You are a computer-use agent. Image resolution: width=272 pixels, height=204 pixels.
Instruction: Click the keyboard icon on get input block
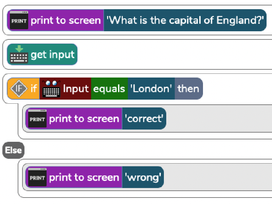point(19,54)
